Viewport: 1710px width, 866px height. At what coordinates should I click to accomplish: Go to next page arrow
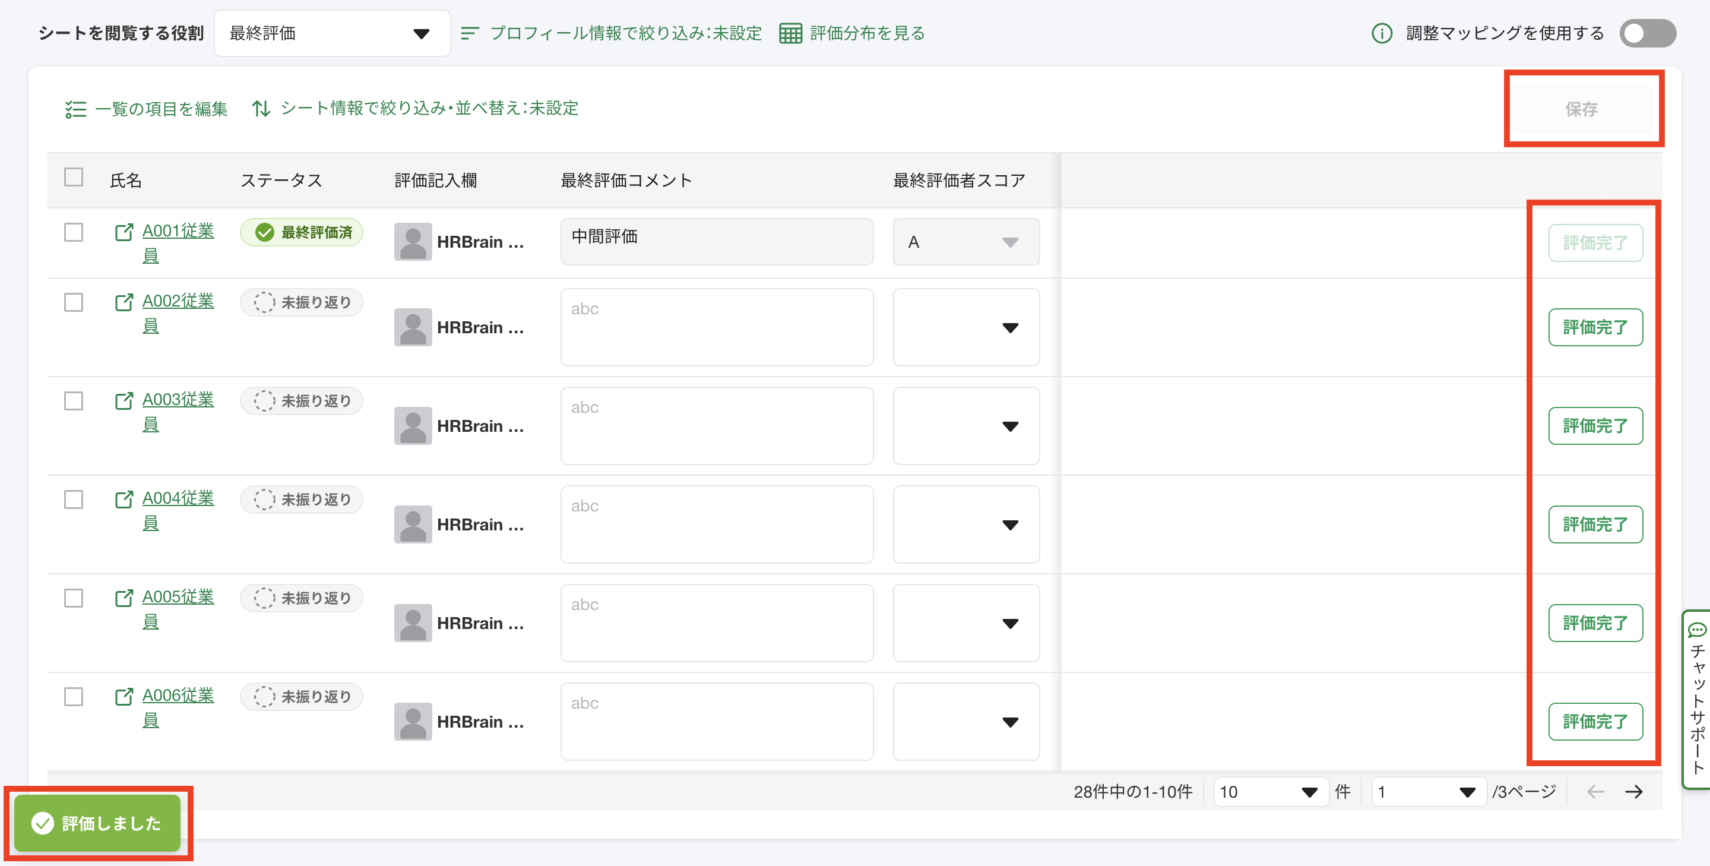[x=1633, y=792]
